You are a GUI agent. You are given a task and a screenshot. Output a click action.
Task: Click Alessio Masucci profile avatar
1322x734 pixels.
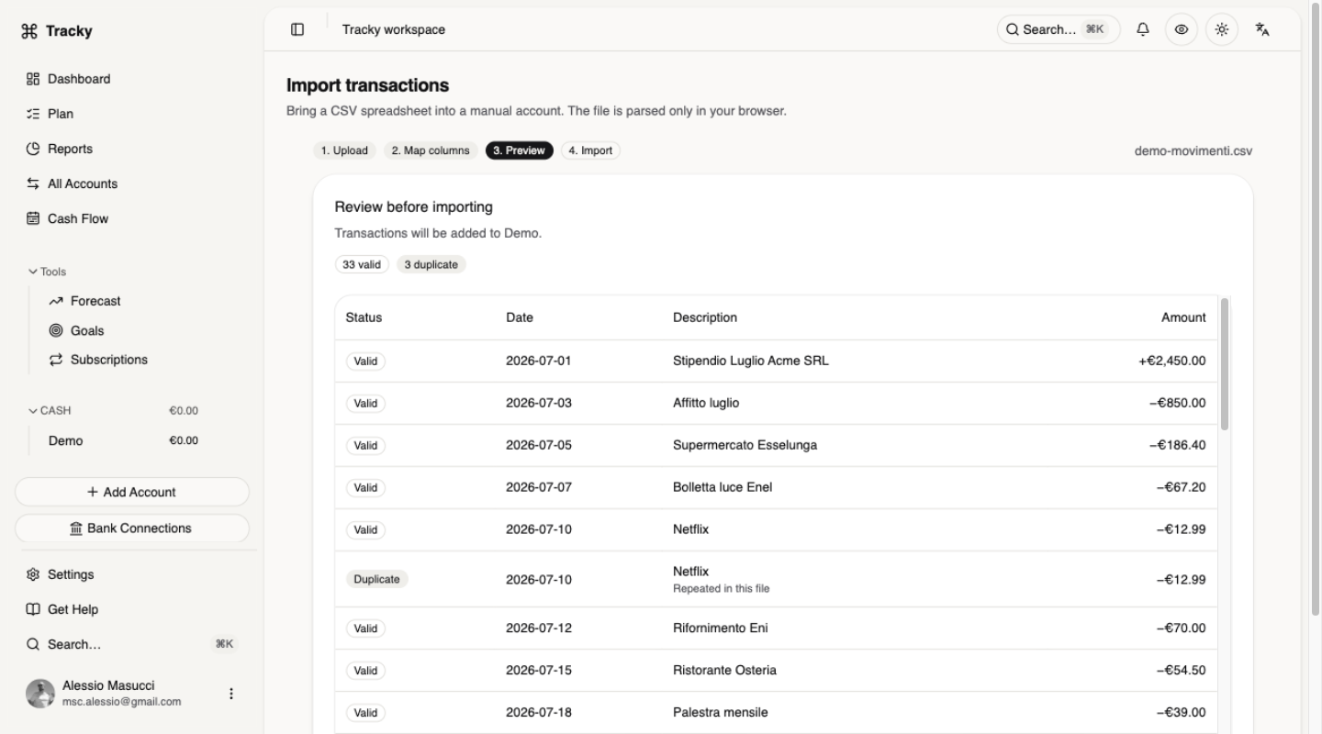pos(40,694)
